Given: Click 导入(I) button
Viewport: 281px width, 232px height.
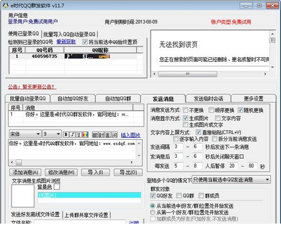Looking at the screenshot, I should (x=96, y=172).
